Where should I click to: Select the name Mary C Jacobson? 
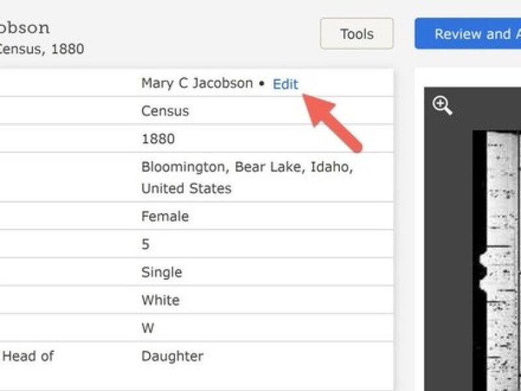[197, 83]
